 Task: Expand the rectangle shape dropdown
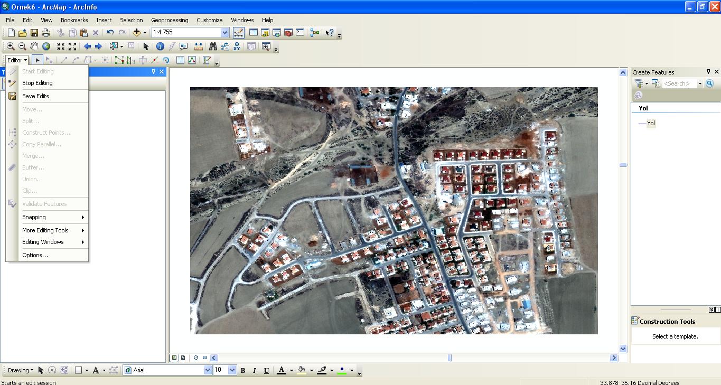(x=87, y=370)
